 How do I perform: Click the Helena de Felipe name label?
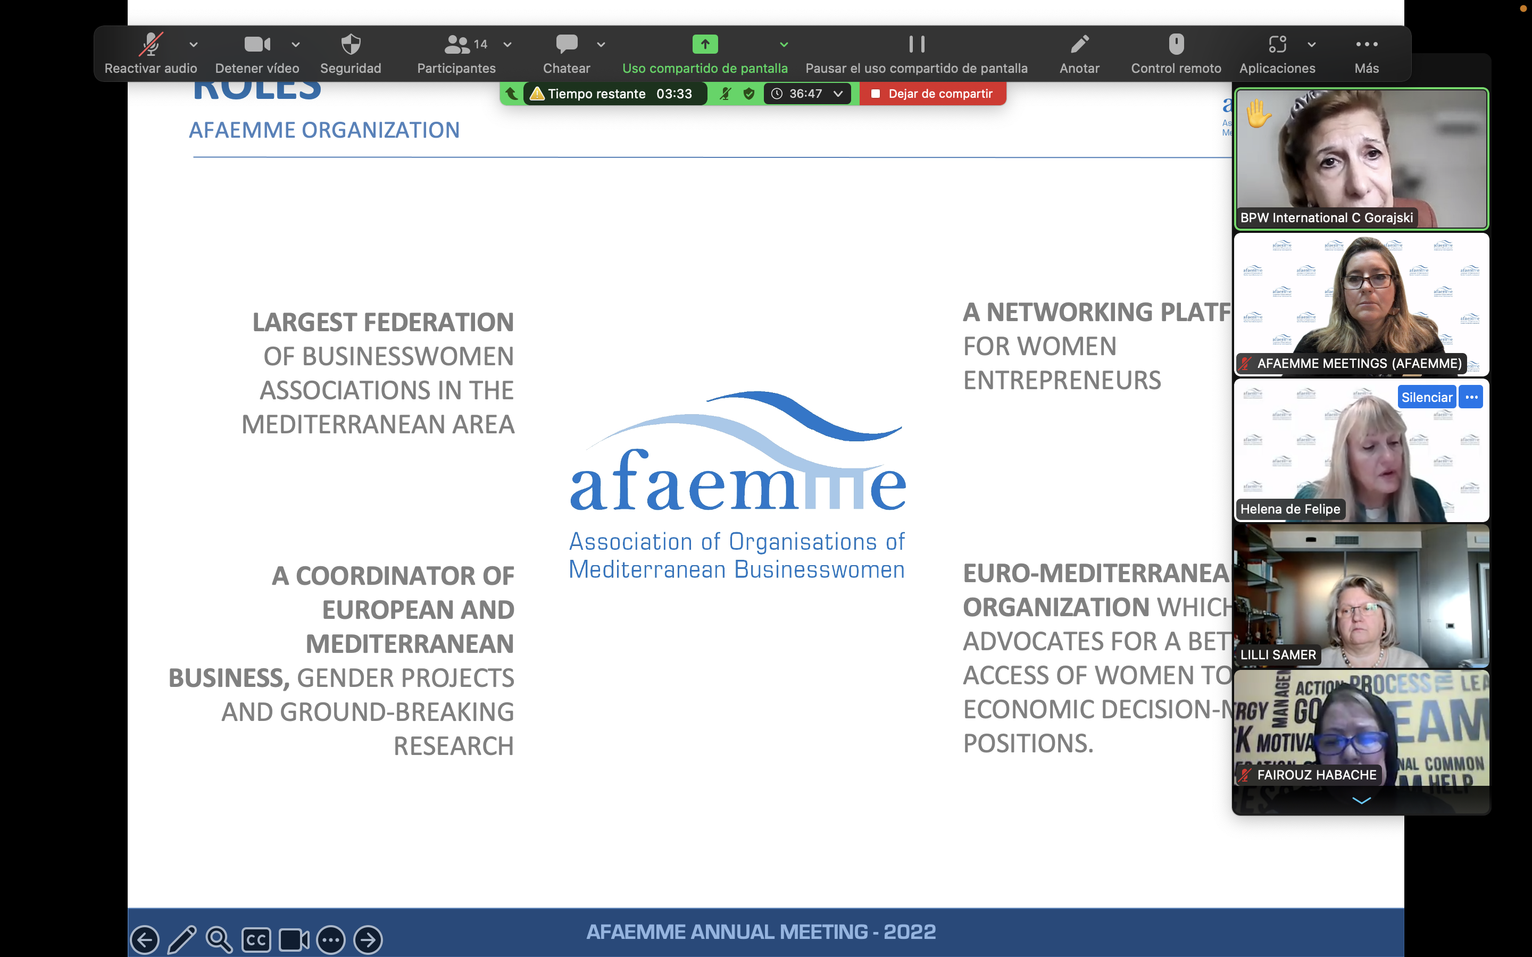1289,509
